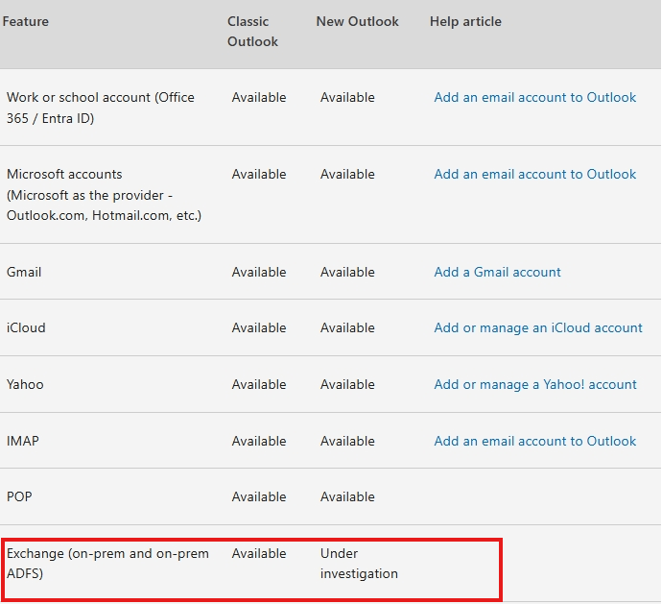Viewport: 662px width, 604px height.
Task: Select the 'Microsoft accounts' feature cell
Action: point(104,195)
